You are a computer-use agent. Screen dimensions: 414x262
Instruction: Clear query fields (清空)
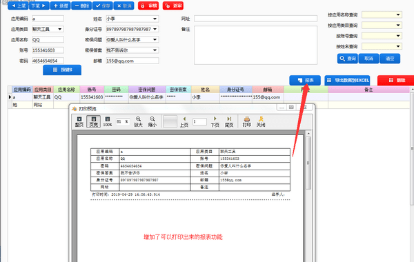click(390, 59)
